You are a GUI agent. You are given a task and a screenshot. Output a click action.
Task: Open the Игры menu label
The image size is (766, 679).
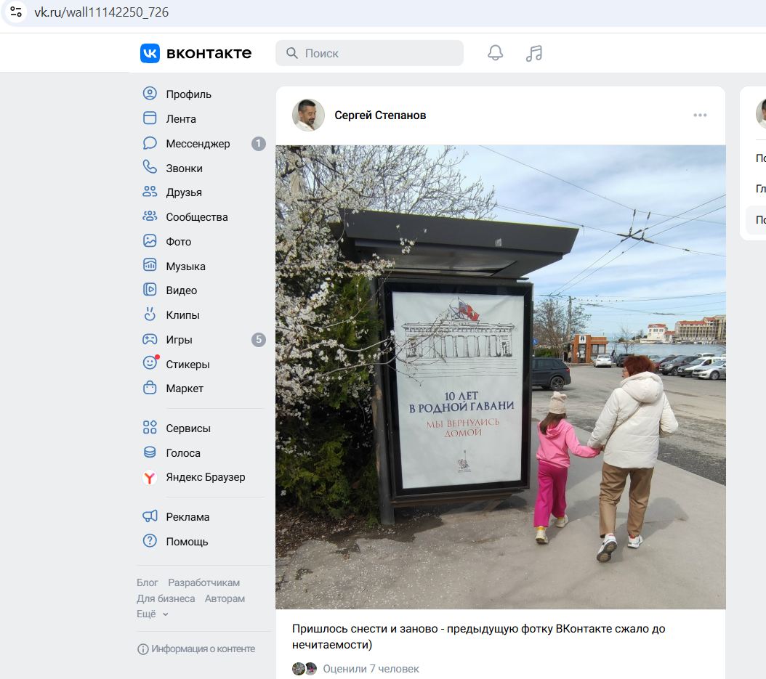(x=179, y=340)
